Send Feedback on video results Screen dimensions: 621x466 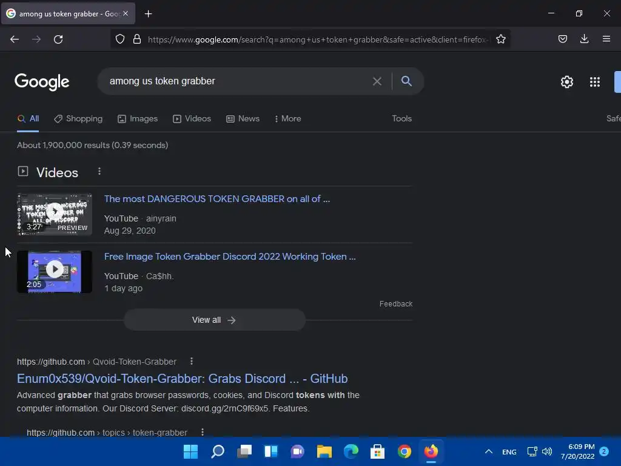[x=395, y=304]
